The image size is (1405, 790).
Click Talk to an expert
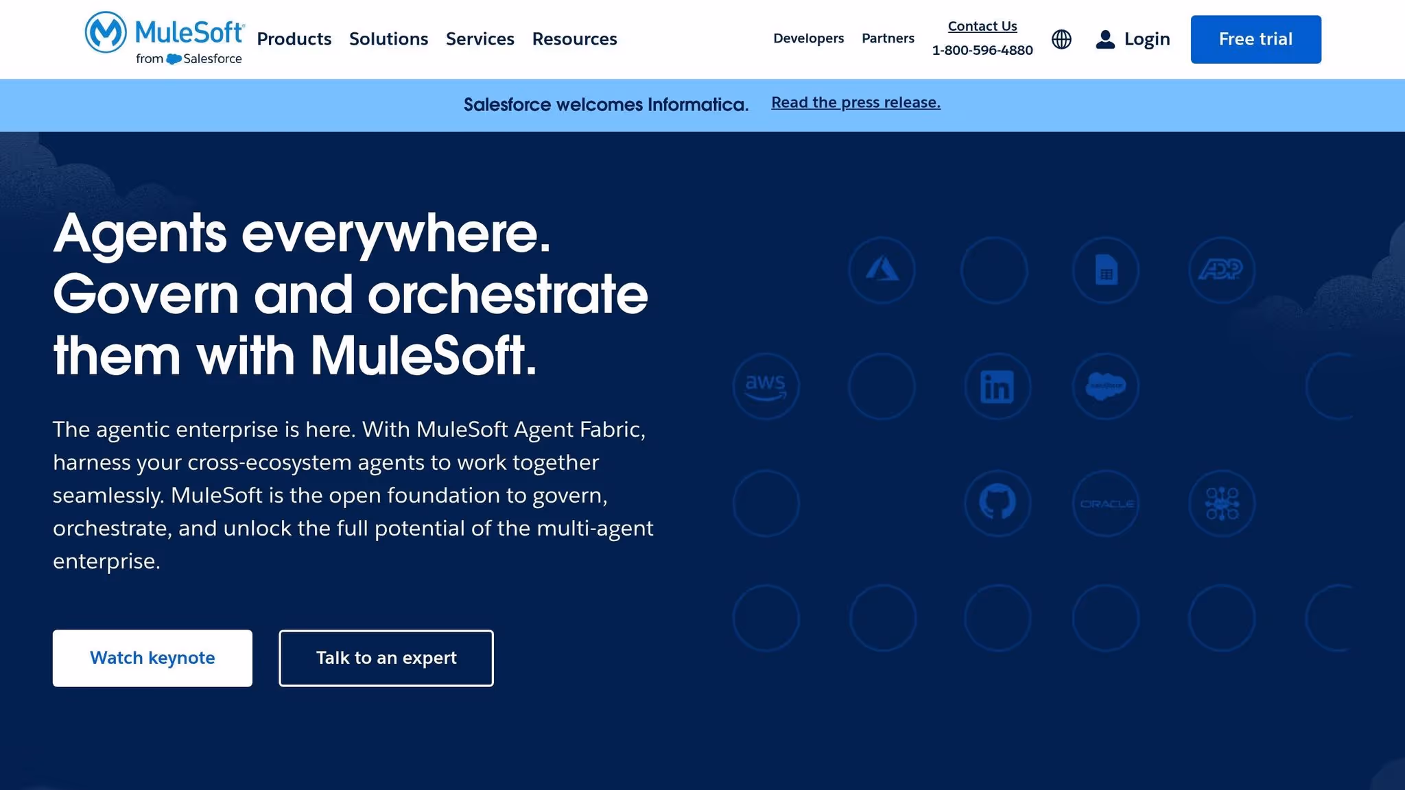click(386, 658)
